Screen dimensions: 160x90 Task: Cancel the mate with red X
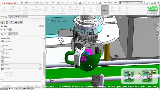point(5,29)
